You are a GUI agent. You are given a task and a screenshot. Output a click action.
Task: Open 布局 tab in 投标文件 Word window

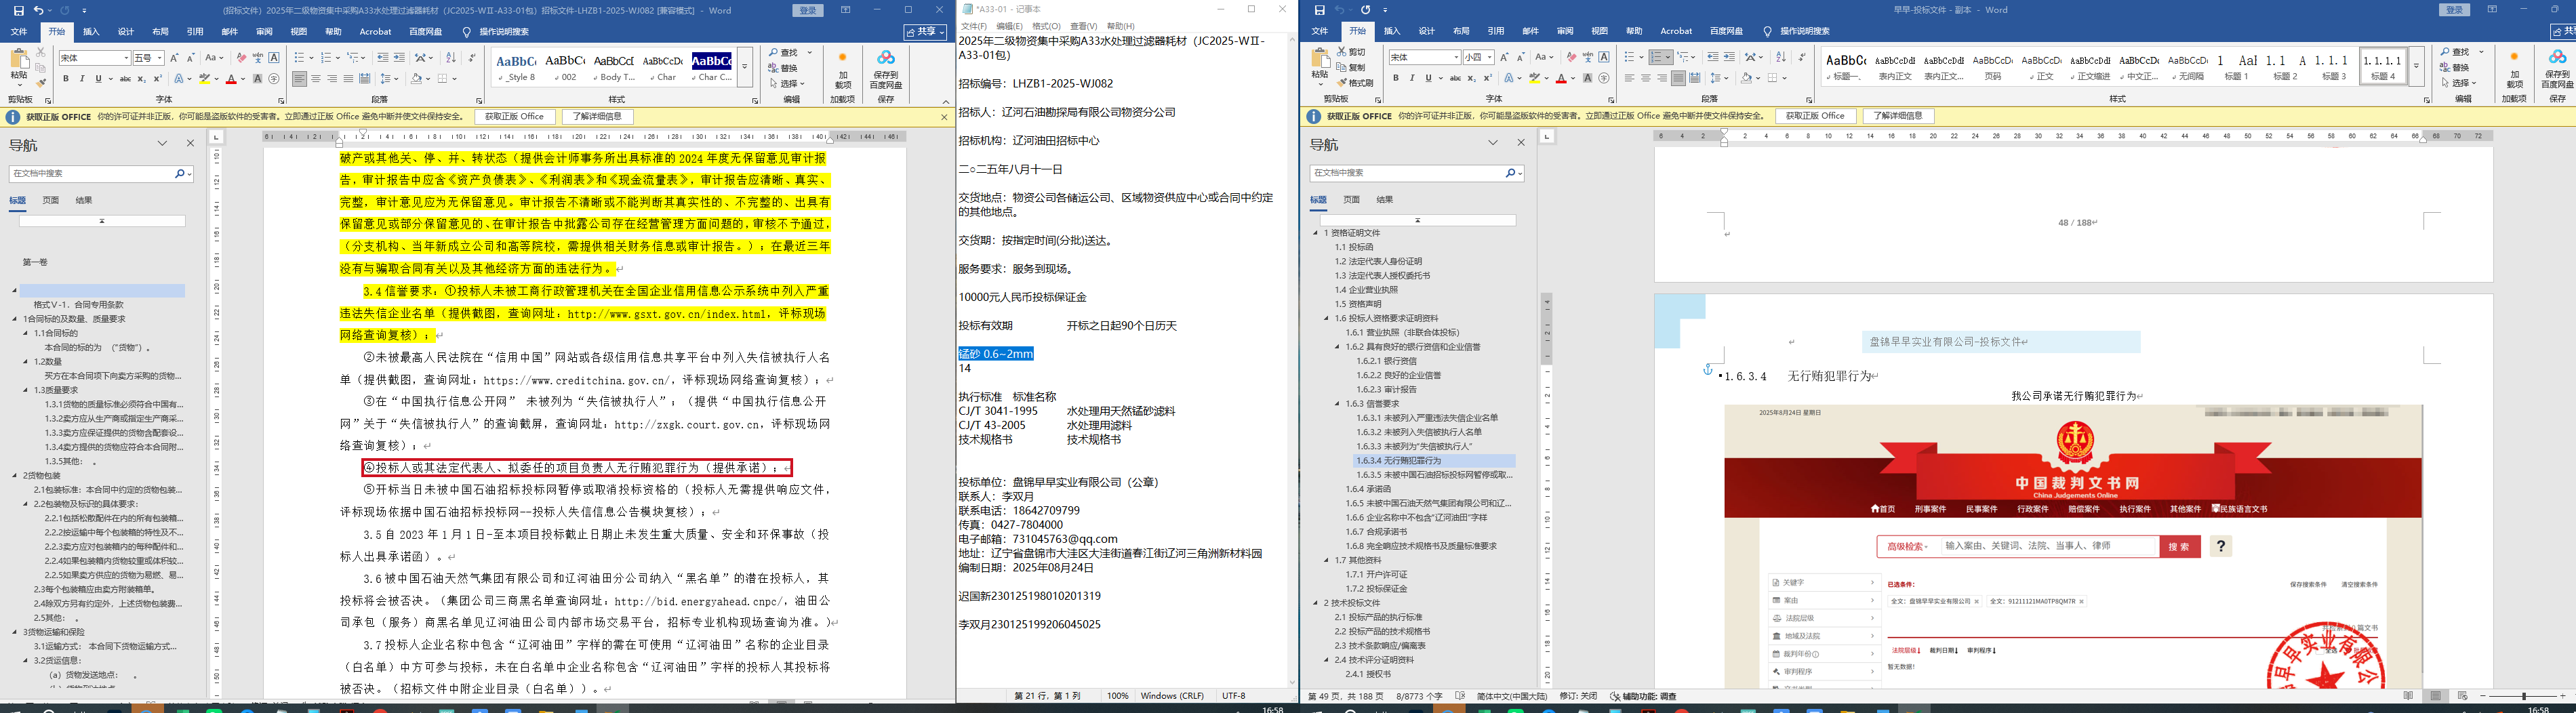[1461, 32]
